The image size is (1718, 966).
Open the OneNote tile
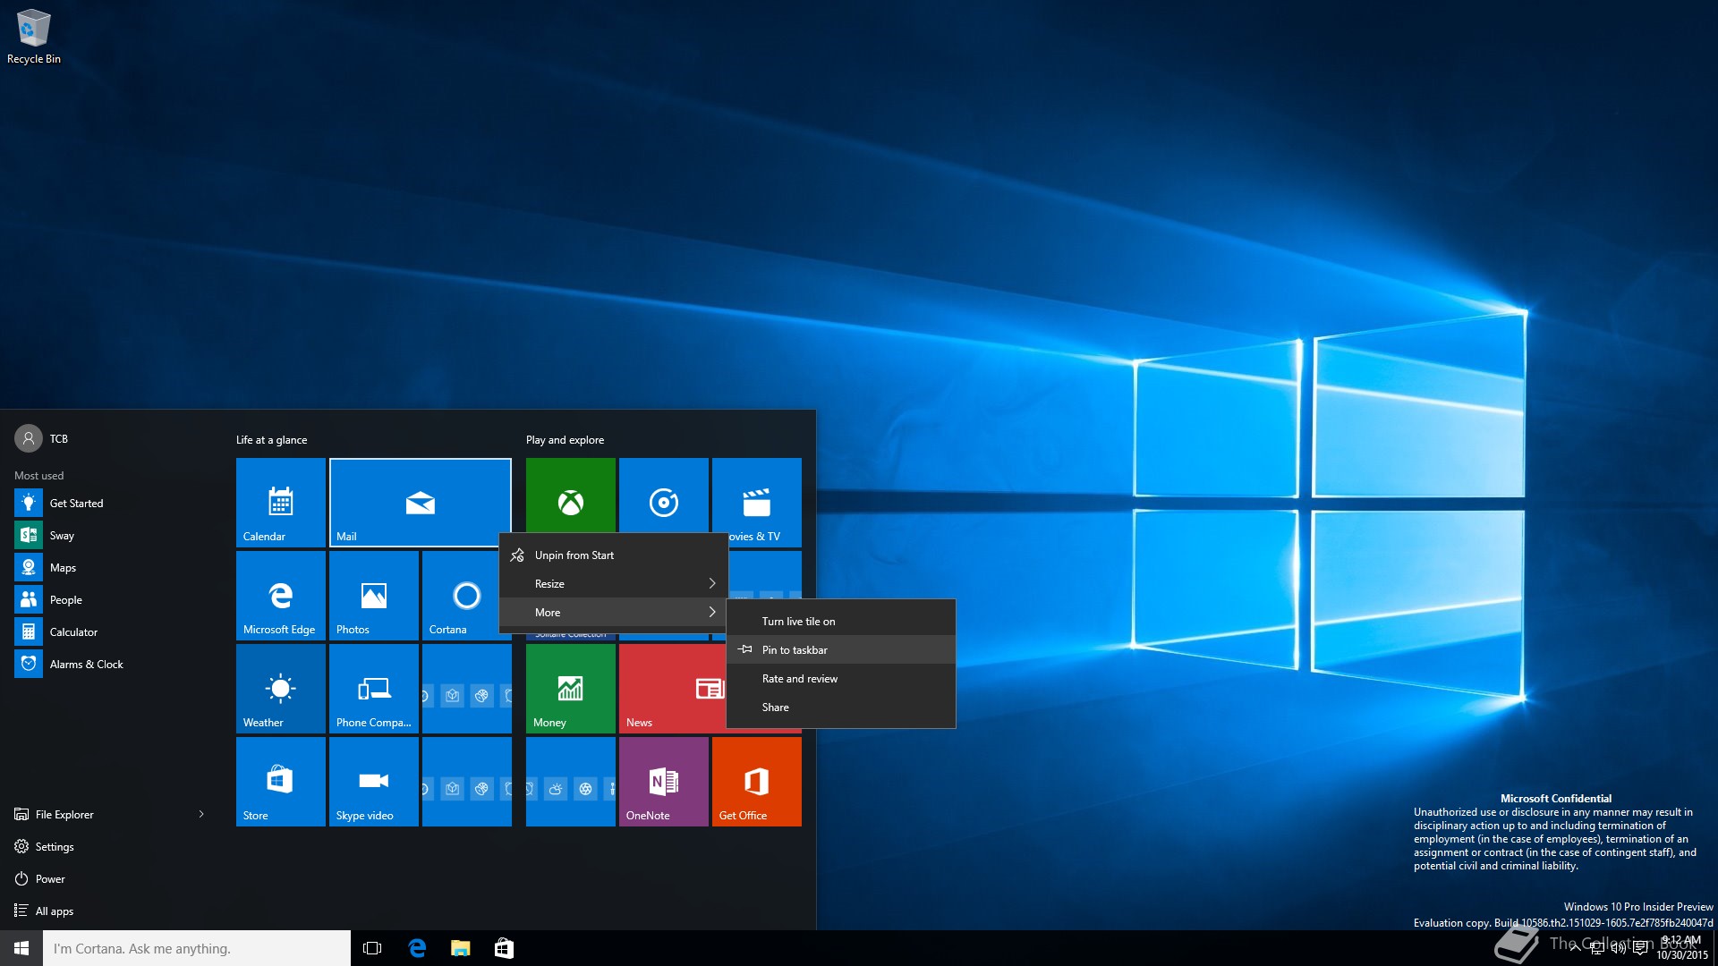664,782
